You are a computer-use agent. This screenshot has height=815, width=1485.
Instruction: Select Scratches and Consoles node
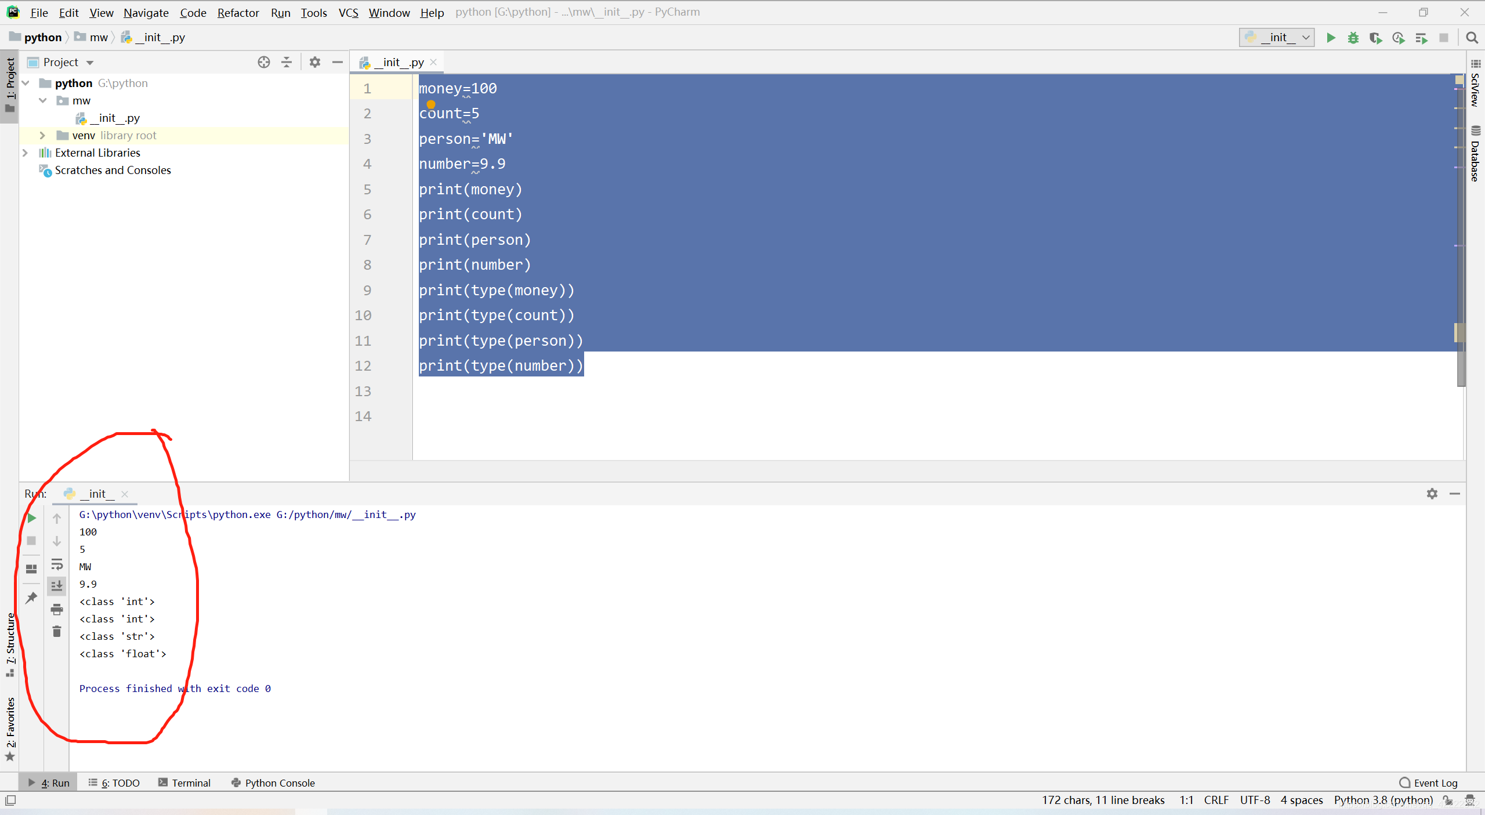(x=105, y=171)
